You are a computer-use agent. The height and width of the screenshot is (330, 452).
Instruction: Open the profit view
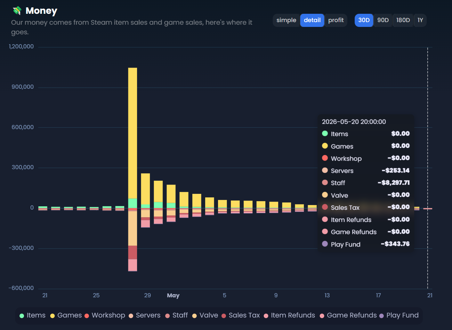tap(336, 20)
